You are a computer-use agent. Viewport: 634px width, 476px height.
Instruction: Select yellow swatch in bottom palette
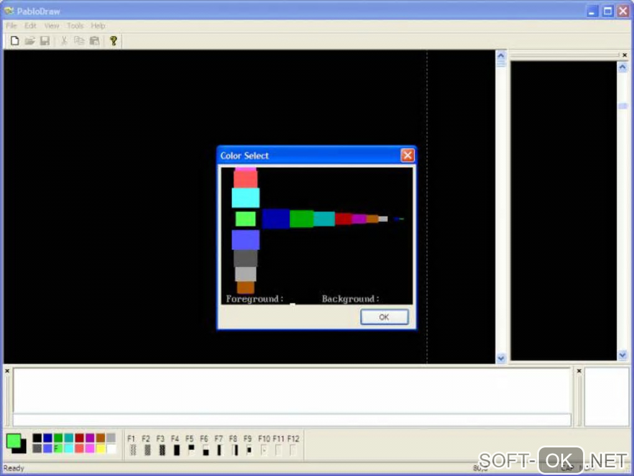[x=100, y=448]
